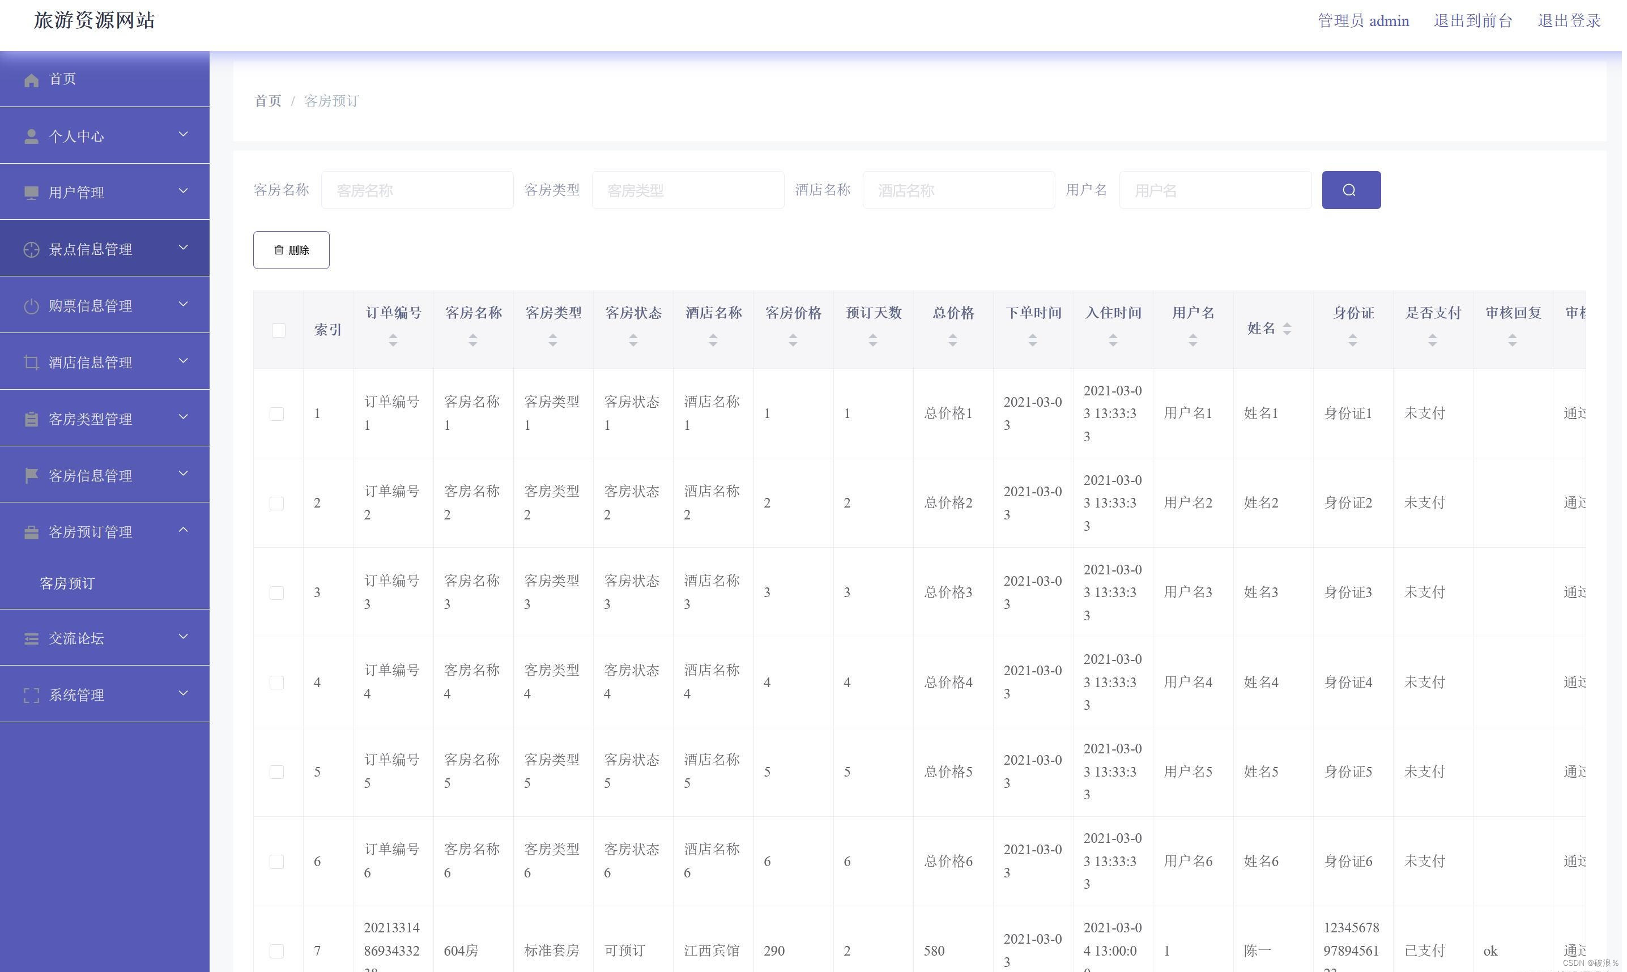Click the power icon for 购票信息管理

point(31,306)
